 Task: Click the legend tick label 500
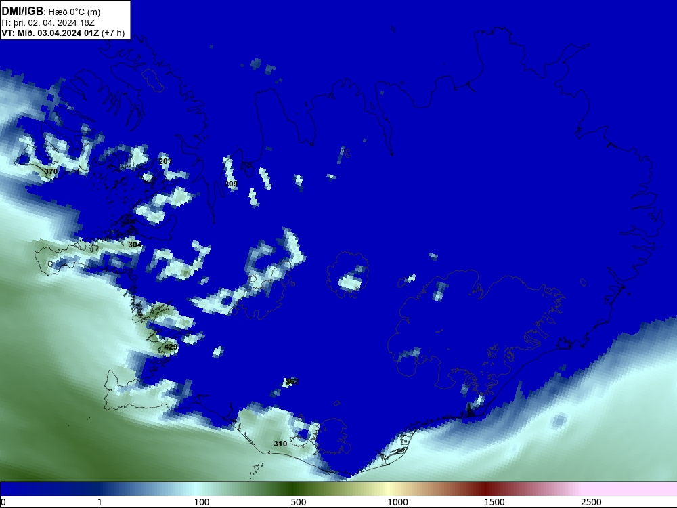click(299, 502)
